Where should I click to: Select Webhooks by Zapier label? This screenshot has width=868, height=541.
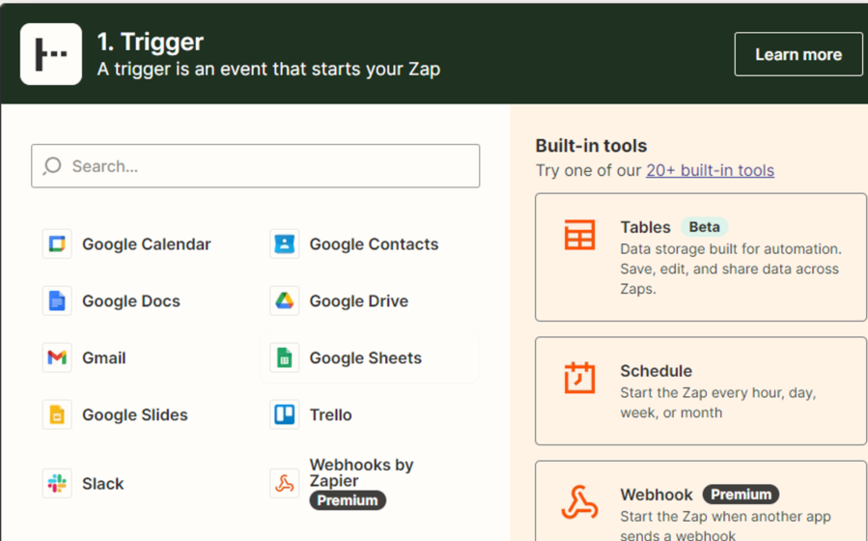(361, 472)
